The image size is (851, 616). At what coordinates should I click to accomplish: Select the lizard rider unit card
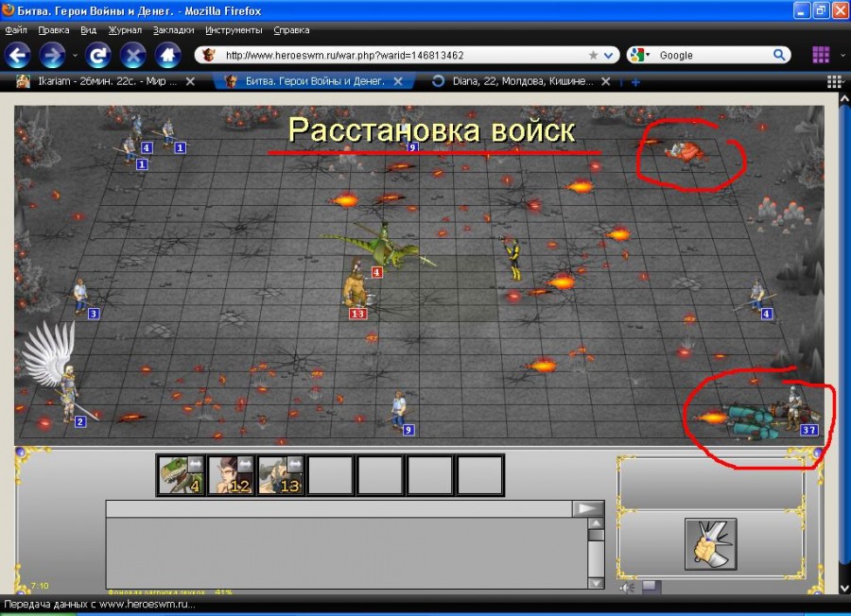[182, 475]
